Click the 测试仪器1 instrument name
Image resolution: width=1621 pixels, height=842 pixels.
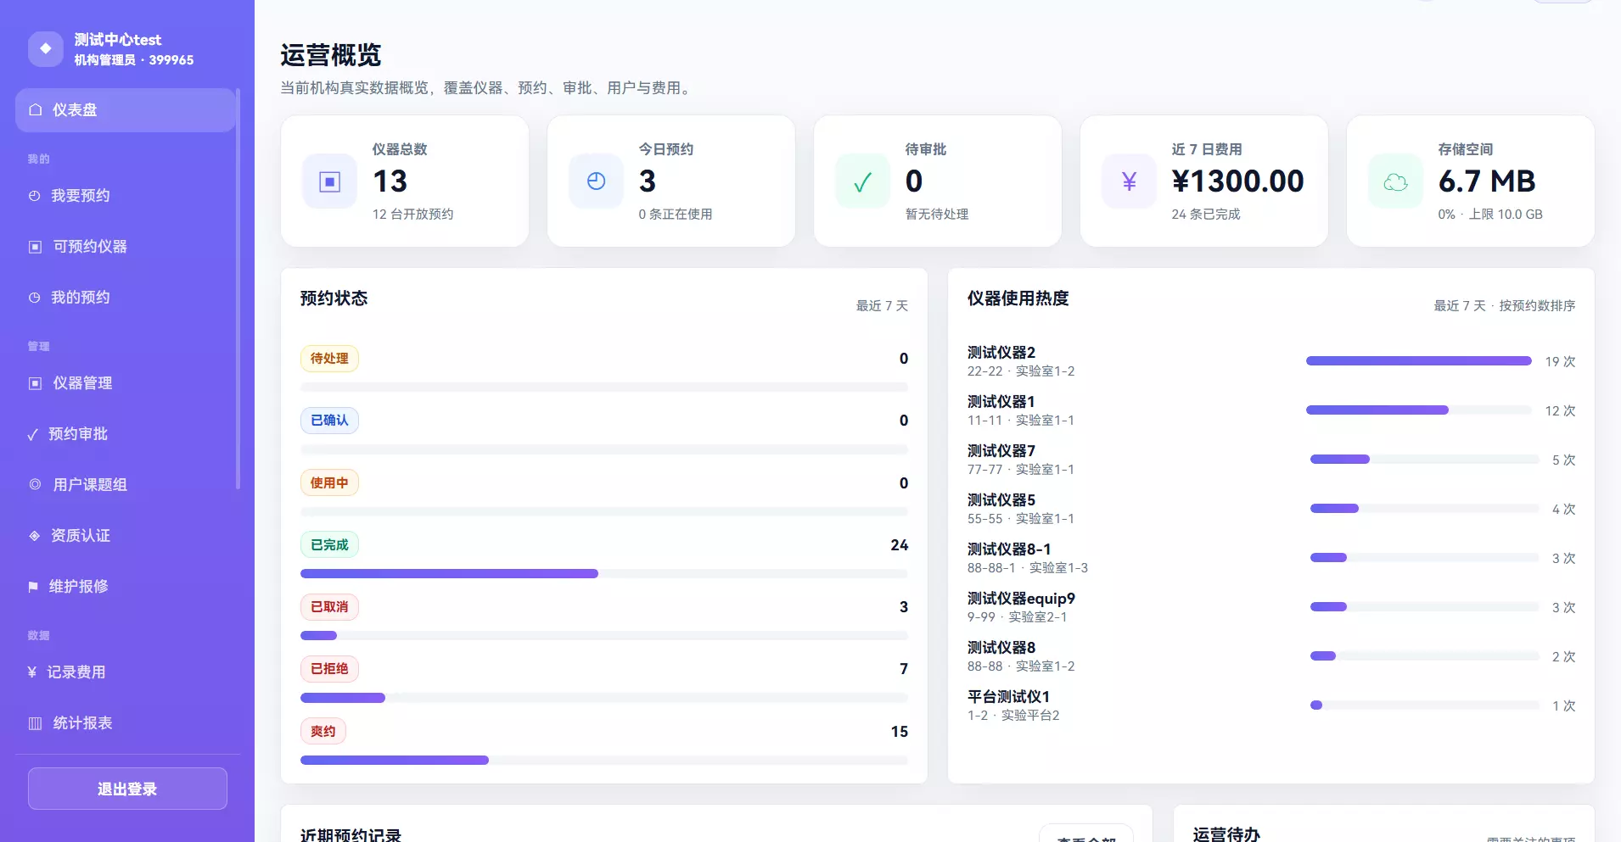point(1001,402)
